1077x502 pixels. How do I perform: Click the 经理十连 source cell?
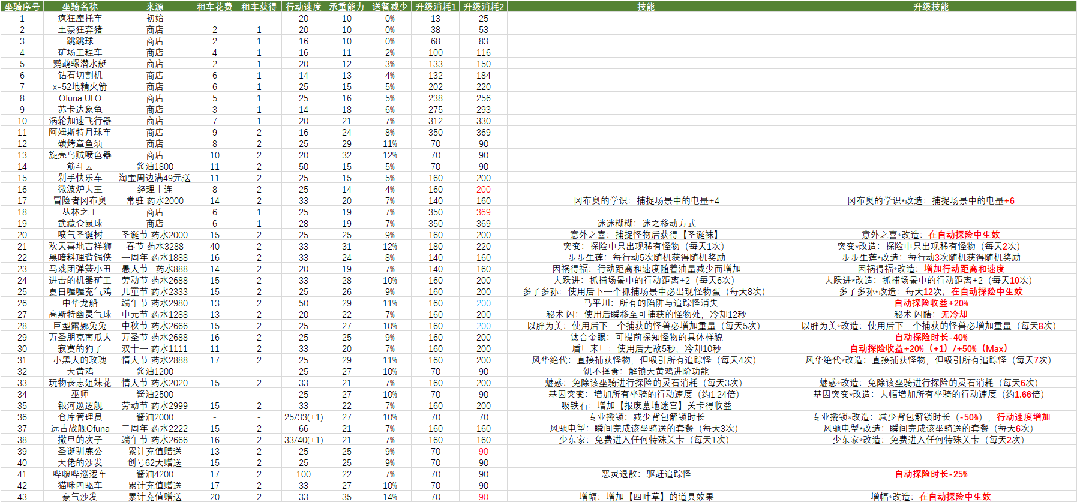[x=155, y=189]
